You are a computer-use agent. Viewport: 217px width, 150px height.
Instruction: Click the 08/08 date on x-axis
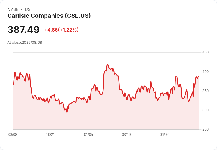(13, 135)
